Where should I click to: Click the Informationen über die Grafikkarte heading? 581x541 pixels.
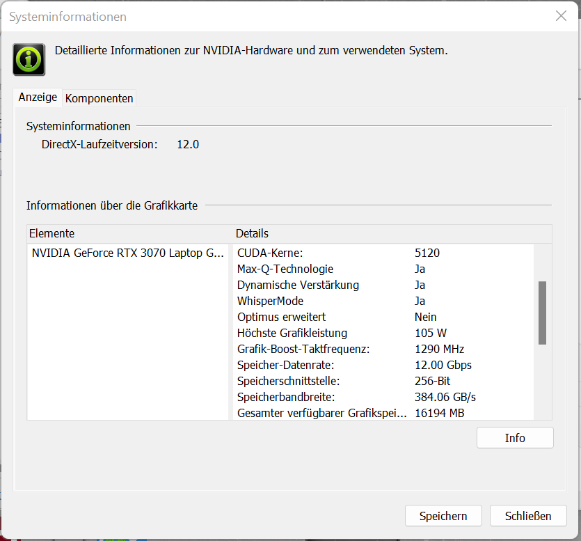coord(112,205)
